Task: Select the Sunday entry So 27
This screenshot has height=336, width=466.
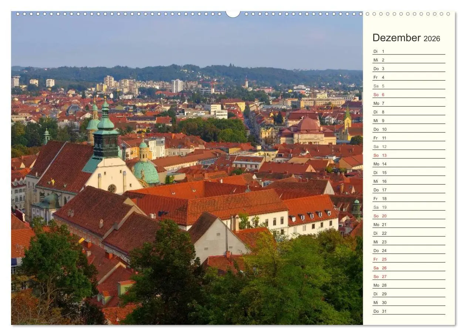Action: pyautogui.click(x=379, y=276)
